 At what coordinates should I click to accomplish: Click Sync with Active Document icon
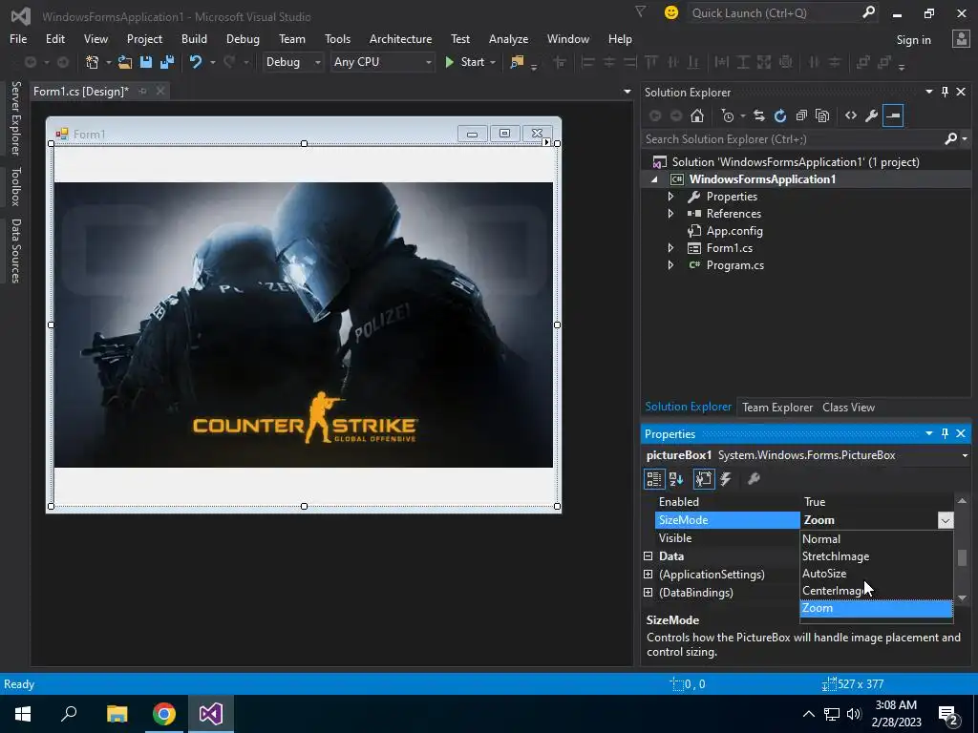point(759,115)
